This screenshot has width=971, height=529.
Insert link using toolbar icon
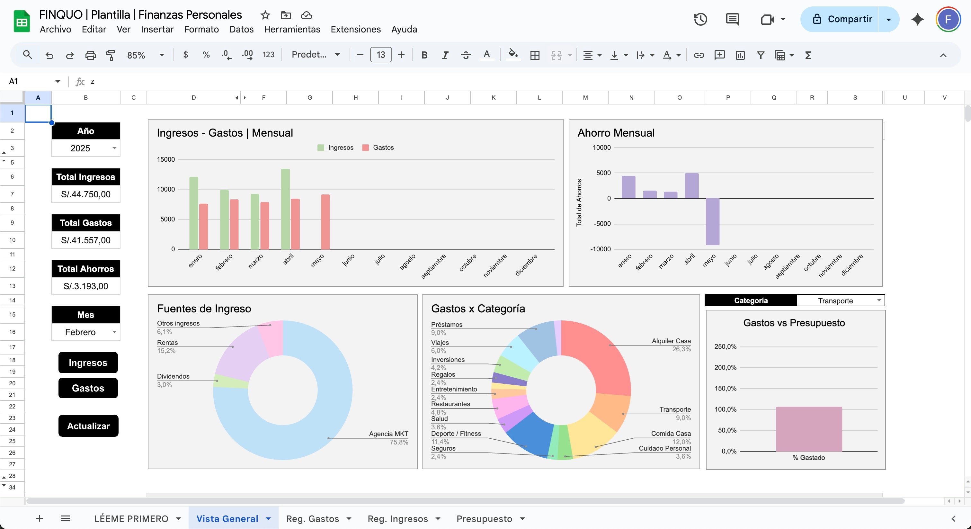coord(699,55)
